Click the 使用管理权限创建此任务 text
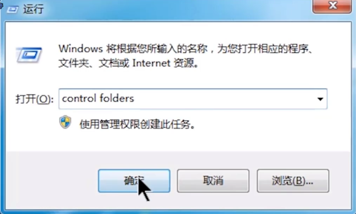 click(x=137, y=124)
